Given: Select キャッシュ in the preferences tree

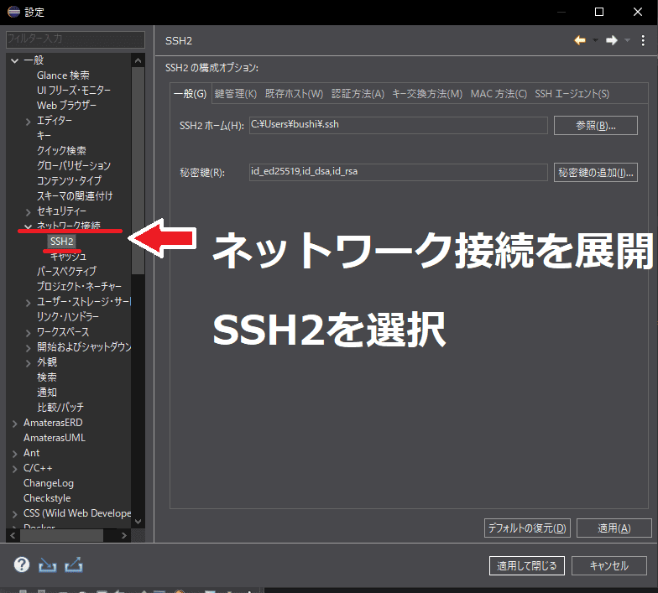Looking at the screenshot, I should (68, 257).
